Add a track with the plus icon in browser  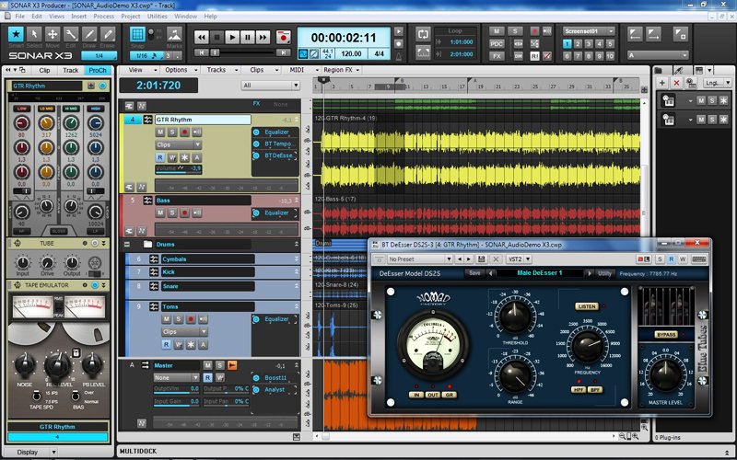[x=662, y=83]
